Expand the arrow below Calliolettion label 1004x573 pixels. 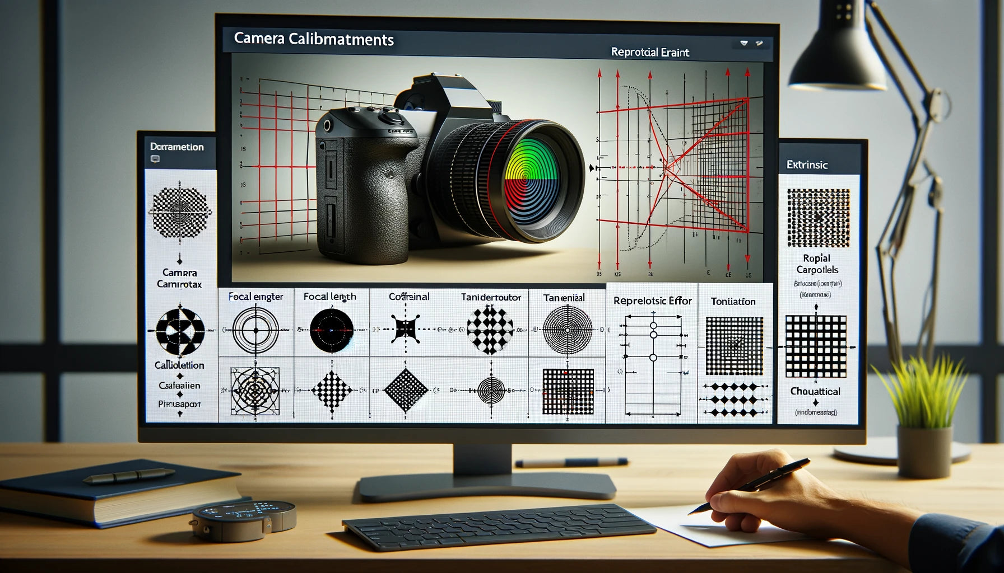(180, 376)
